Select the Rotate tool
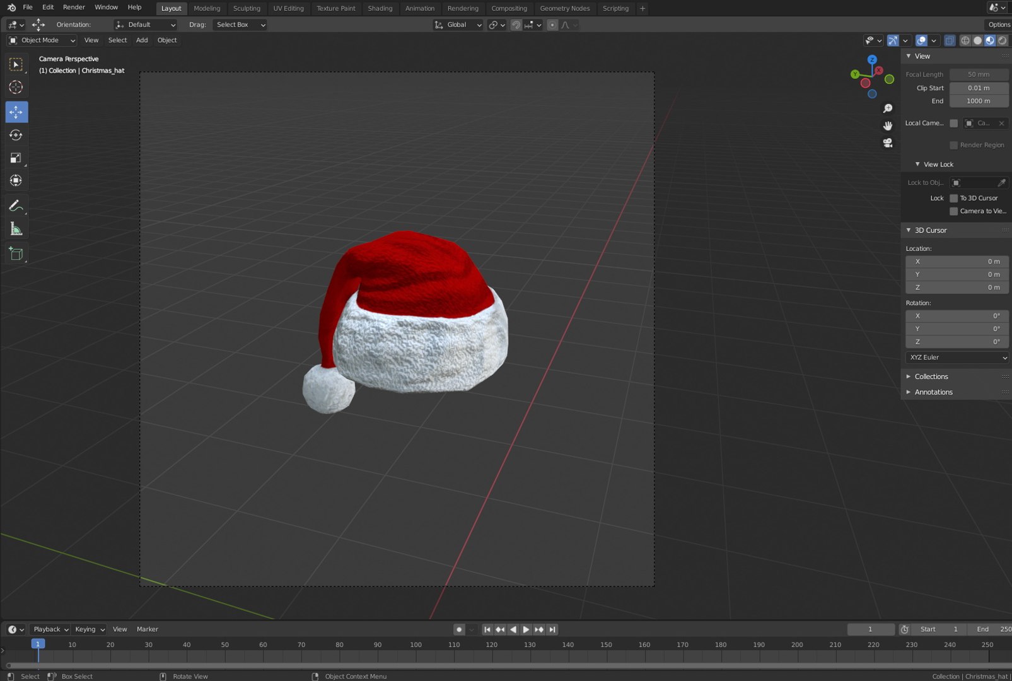Screen dimensions: 1012x681 coord(16,135)
